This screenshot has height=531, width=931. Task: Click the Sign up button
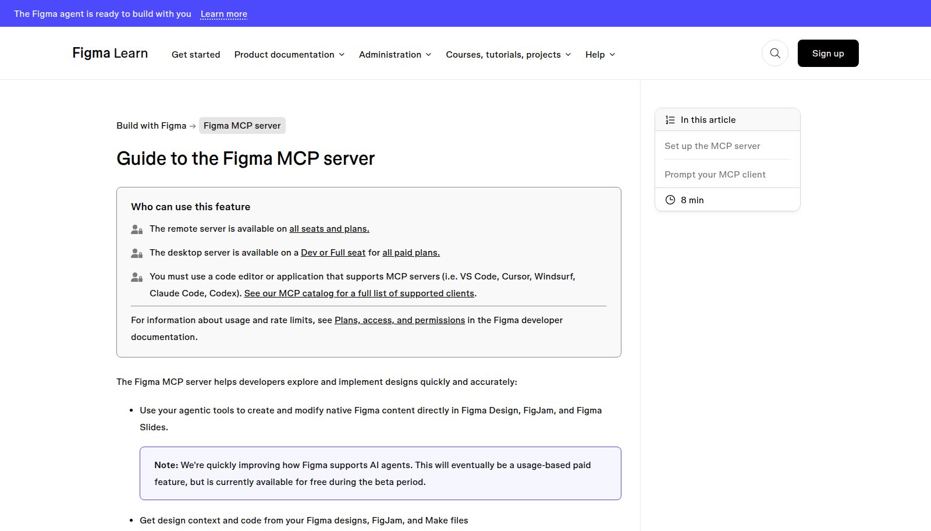click(828, 54)
